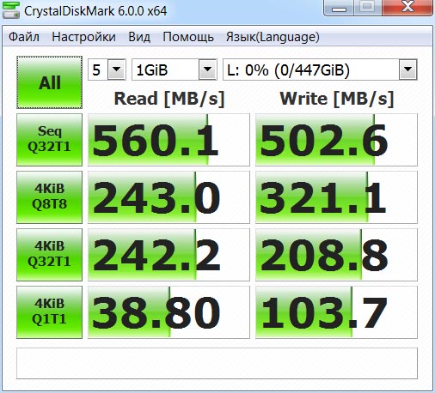Click the 4KiB Q32T1 read value 242.2
435x393 pixels.
168,255
